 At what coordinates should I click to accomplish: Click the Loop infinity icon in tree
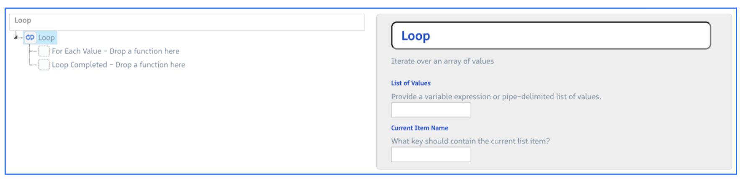[x=30, y=38]
